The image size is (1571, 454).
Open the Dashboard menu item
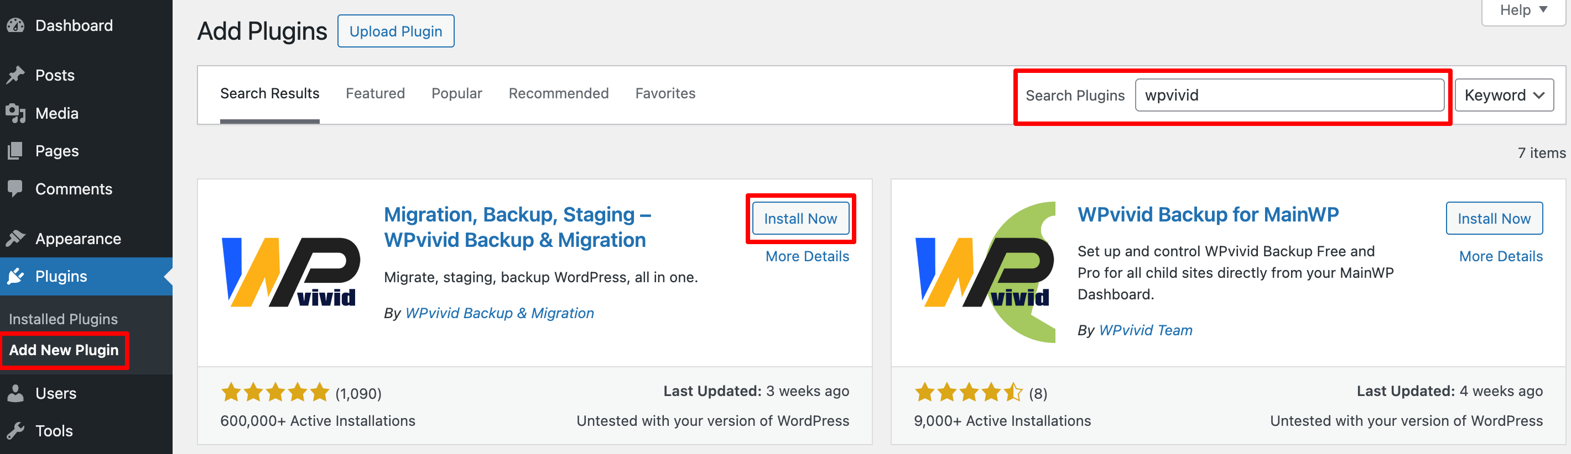86,25
